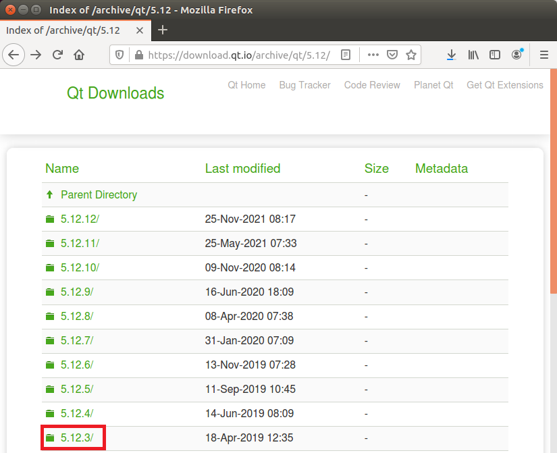
Task: Select the date 18-Apr-2019 12:35
Action: [x=249, y=437]
